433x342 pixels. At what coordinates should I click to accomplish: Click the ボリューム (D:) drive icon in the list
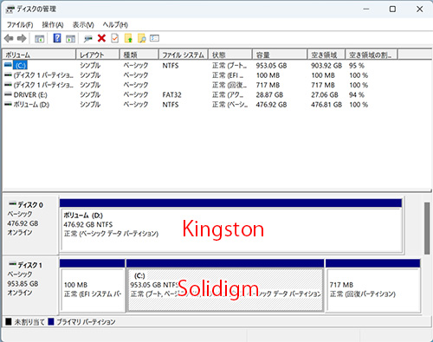click(8, 104)
